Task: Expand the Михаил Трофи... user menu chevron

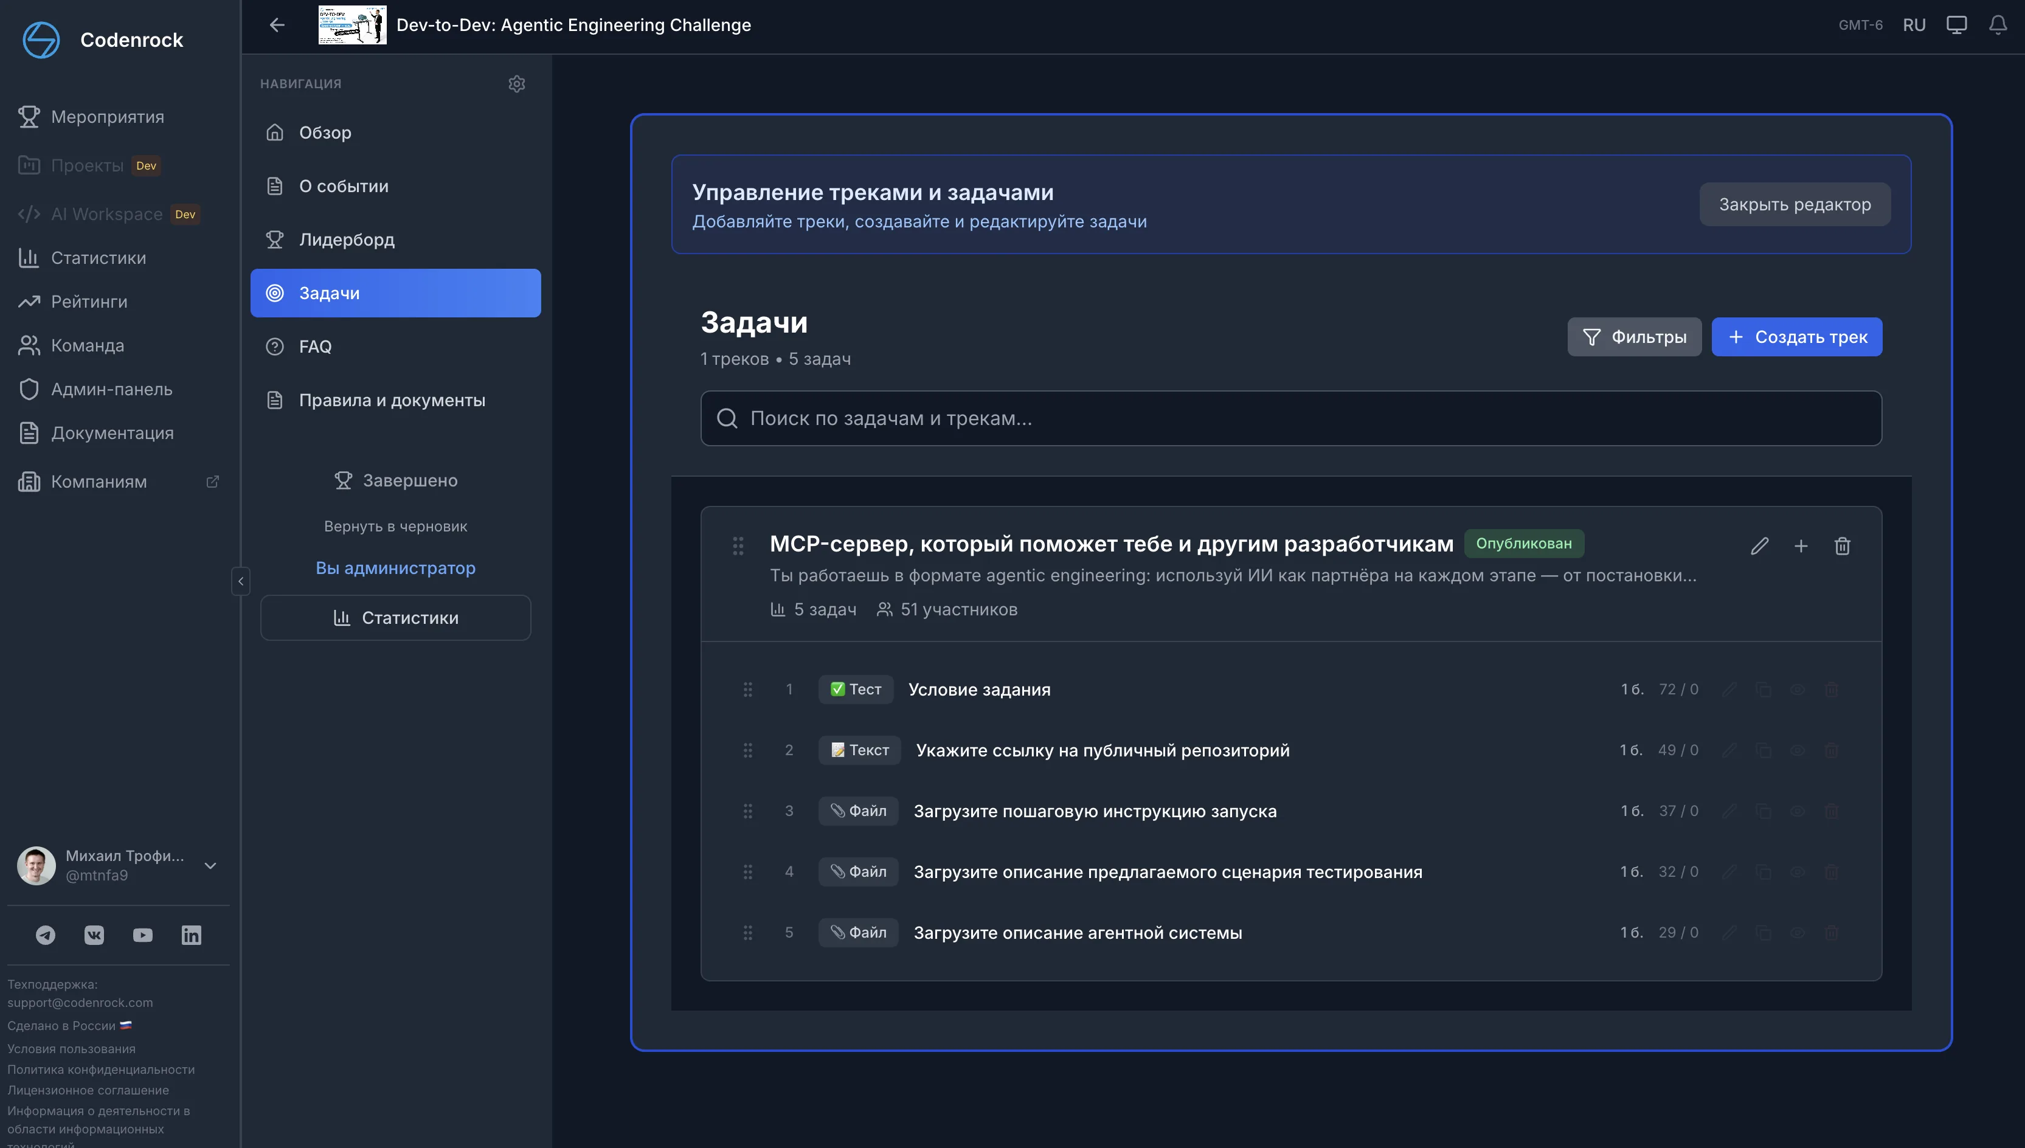Action: coord(210,866)
